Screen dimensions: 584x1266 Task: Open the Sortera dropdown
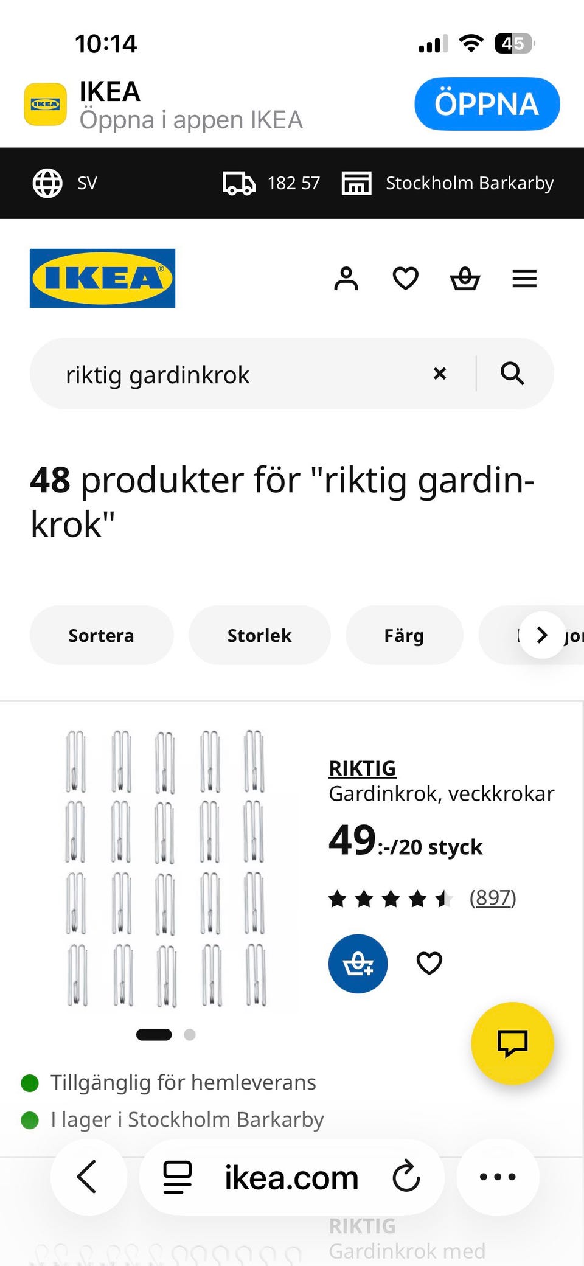[x=101, y=635]
